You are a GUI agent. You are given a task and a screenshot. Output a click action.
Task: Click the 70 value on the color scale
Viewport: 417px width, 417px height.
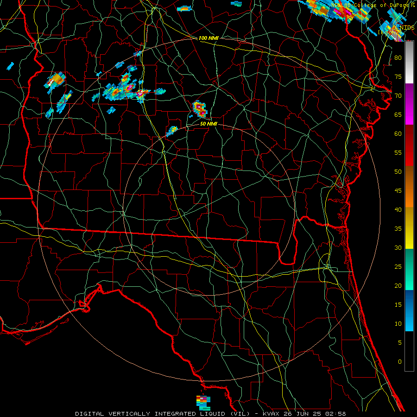[398, 96]
